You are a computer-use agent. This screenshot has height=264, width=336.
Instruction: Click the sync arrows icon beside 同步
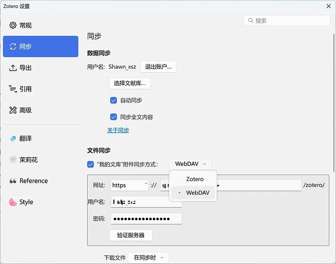pos(13,46)
